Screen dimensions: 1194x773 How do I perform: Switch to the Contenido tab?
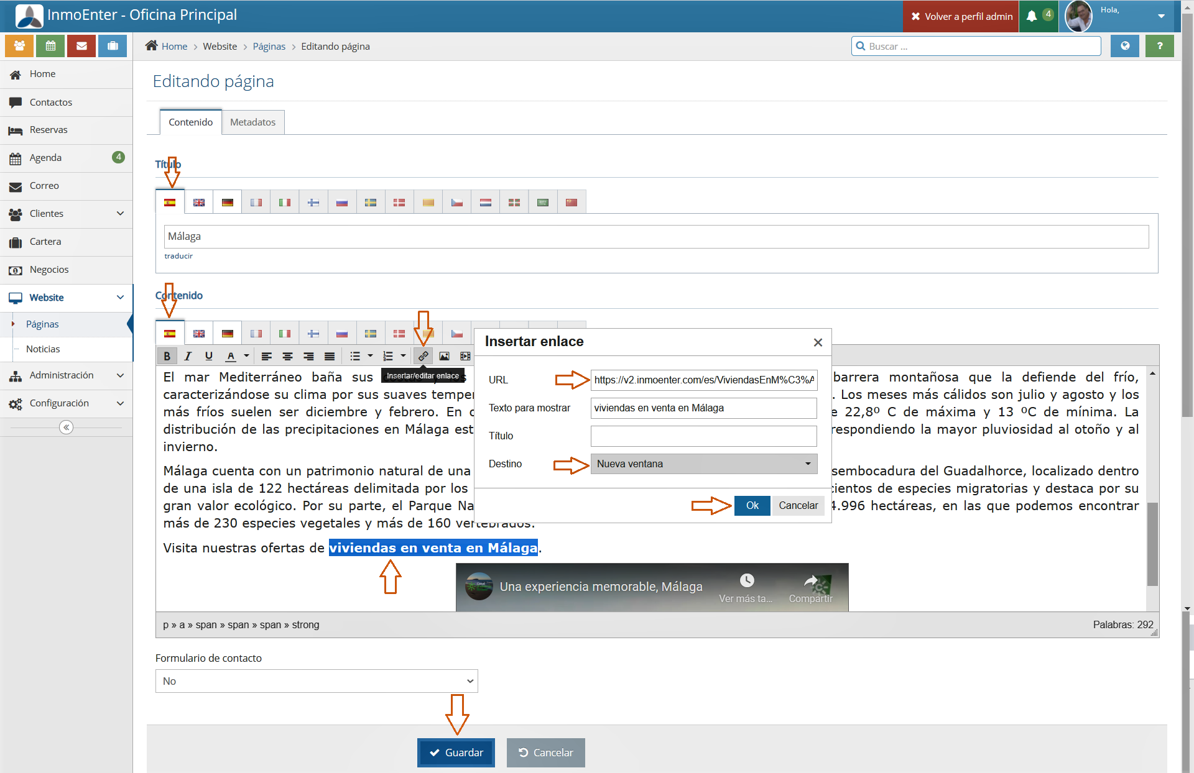190,122
